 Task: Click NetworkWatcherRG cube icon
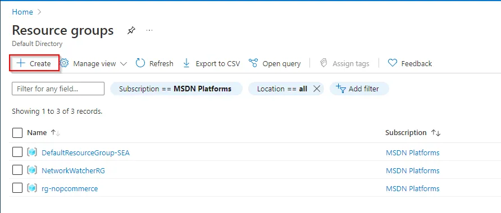32,170
